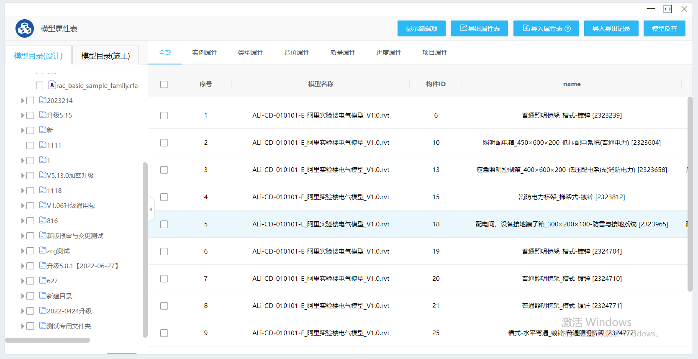The width and height of the screenshot is (698, 359).
Task: Expand the 新 folder arrow
Action: tap(23, 131)
